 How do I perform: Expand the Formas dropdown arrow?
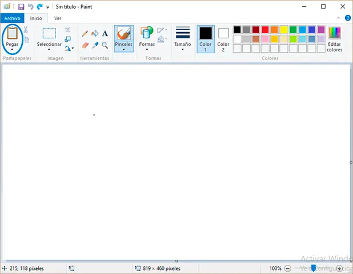[x=147, y=49]
